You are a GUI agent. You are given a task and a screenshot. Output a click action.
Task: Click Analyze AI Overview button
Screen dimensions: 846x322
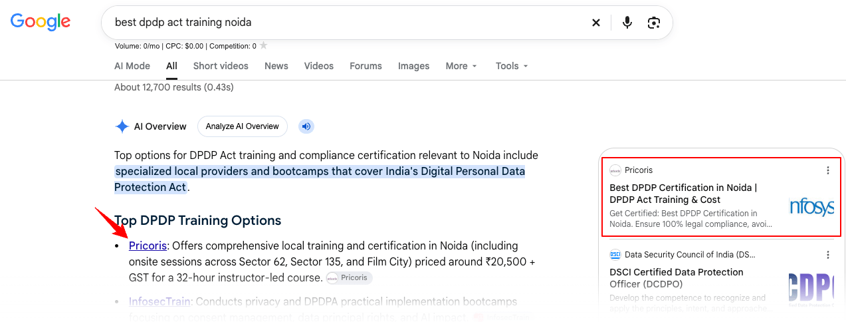(243, 126)
